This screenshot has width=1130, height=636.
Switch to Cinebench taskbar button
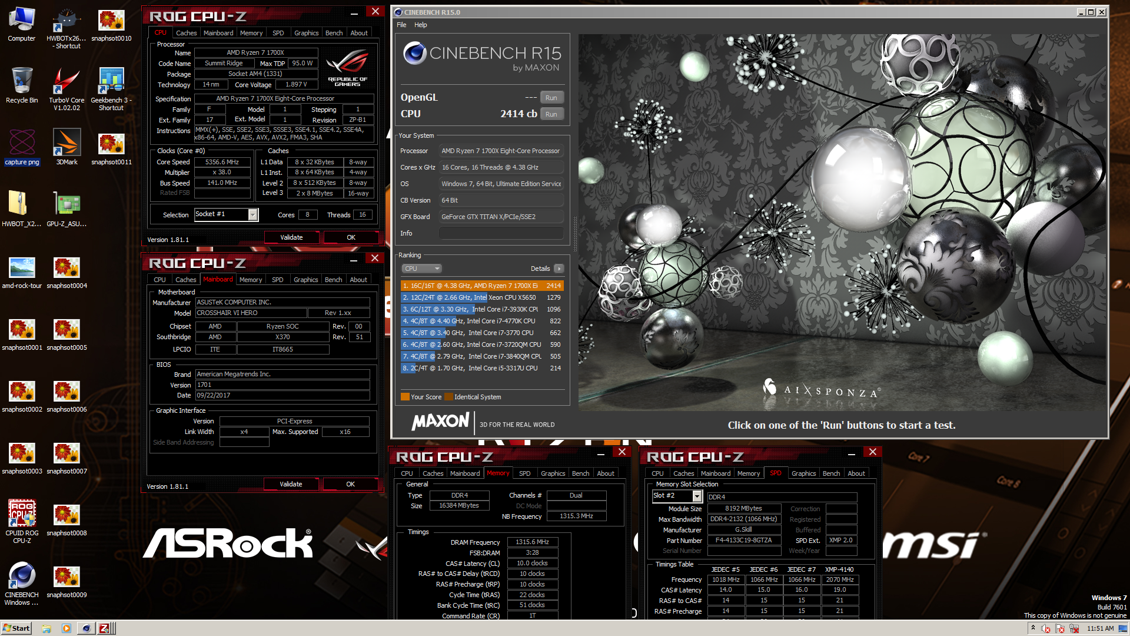point(87,628)
